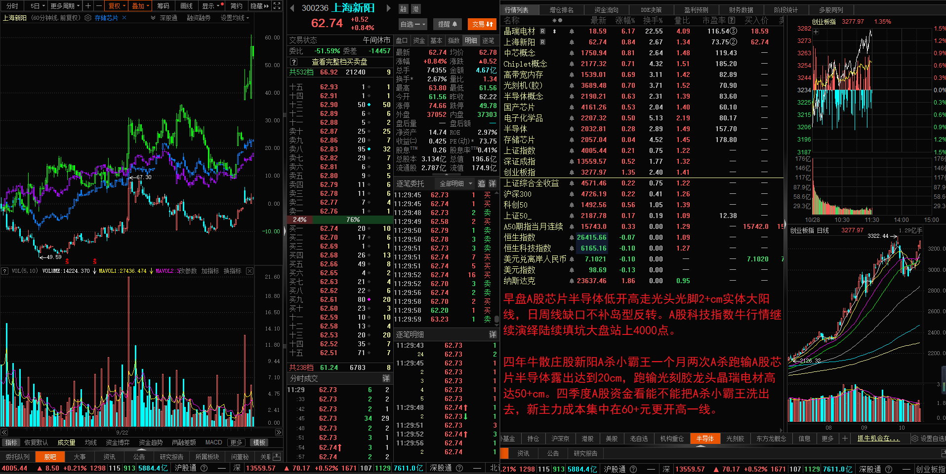Toggle the 画线 drawing tools
The width and height of the screenshot is (946, 474).
pos(186,6)
